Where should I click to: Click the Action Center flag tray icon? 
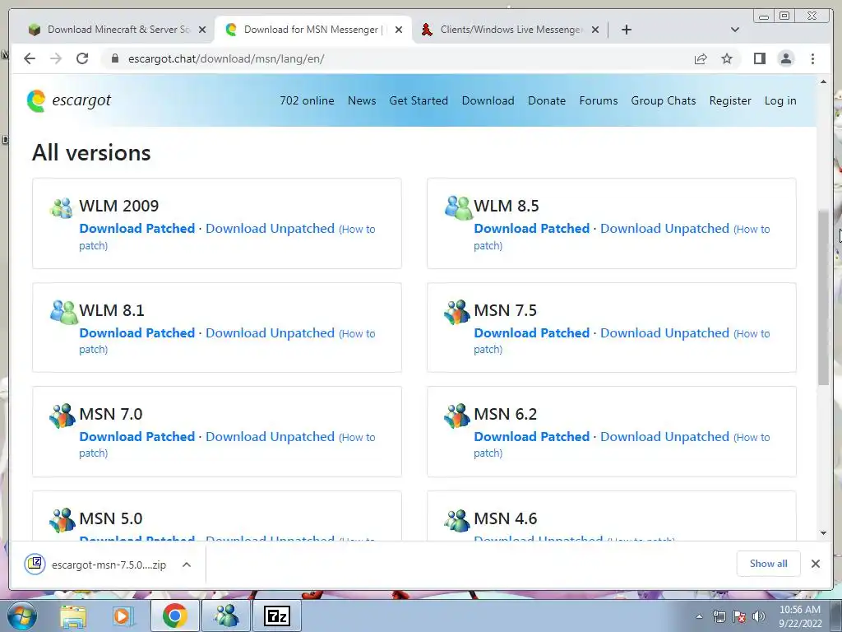click(739, 616)
